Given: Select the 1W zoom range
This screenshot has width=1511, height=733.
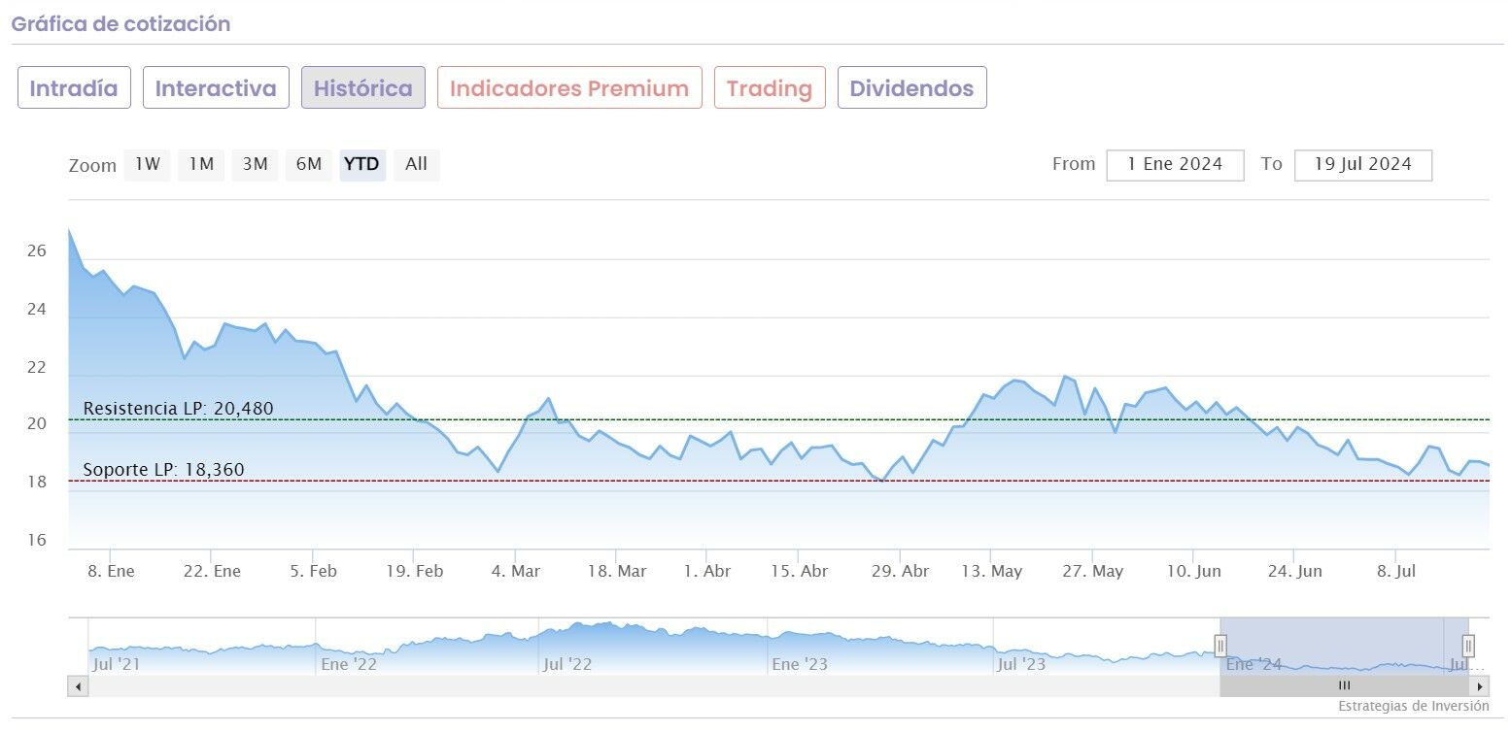Looking at the screenshot, I should (148, 165).
